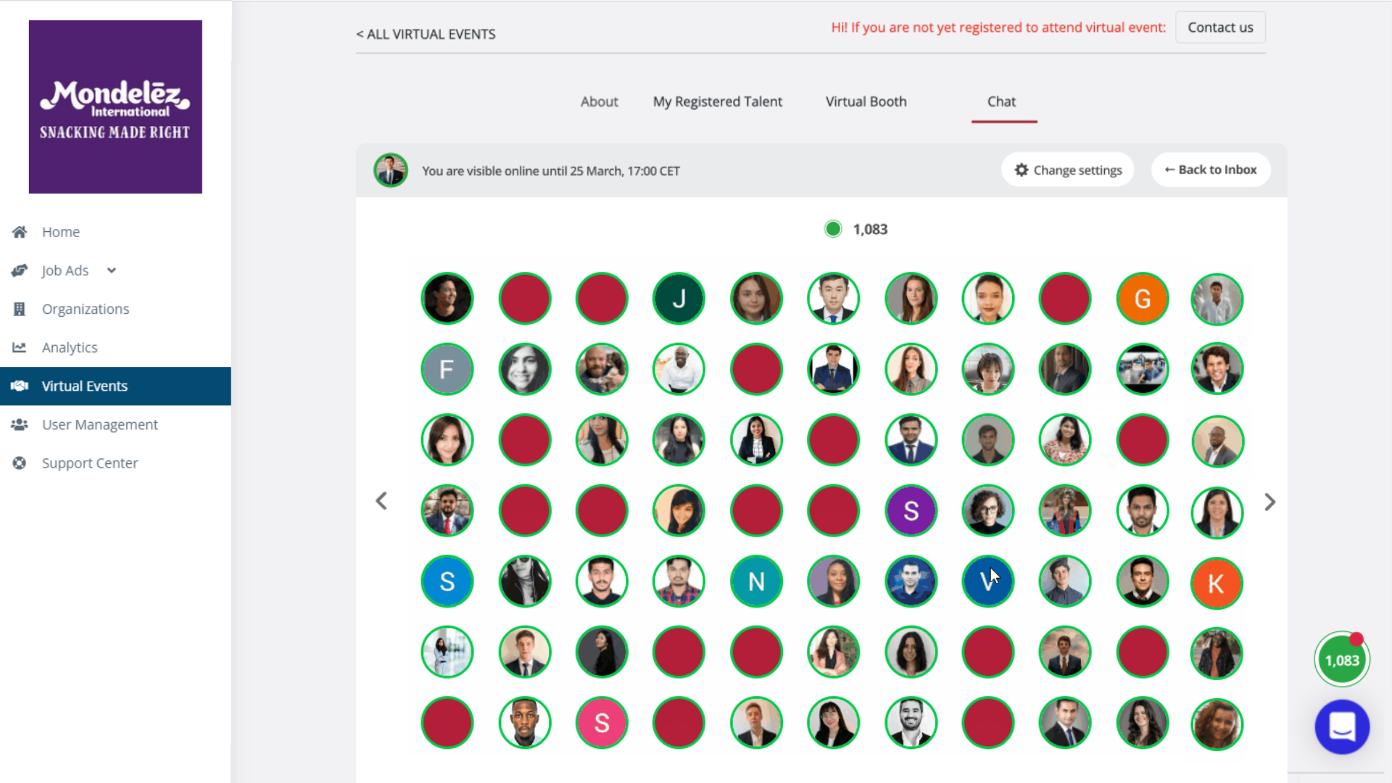Return to All Virtual Events link
Screen dimensions: 1392x783
point(426,34)
